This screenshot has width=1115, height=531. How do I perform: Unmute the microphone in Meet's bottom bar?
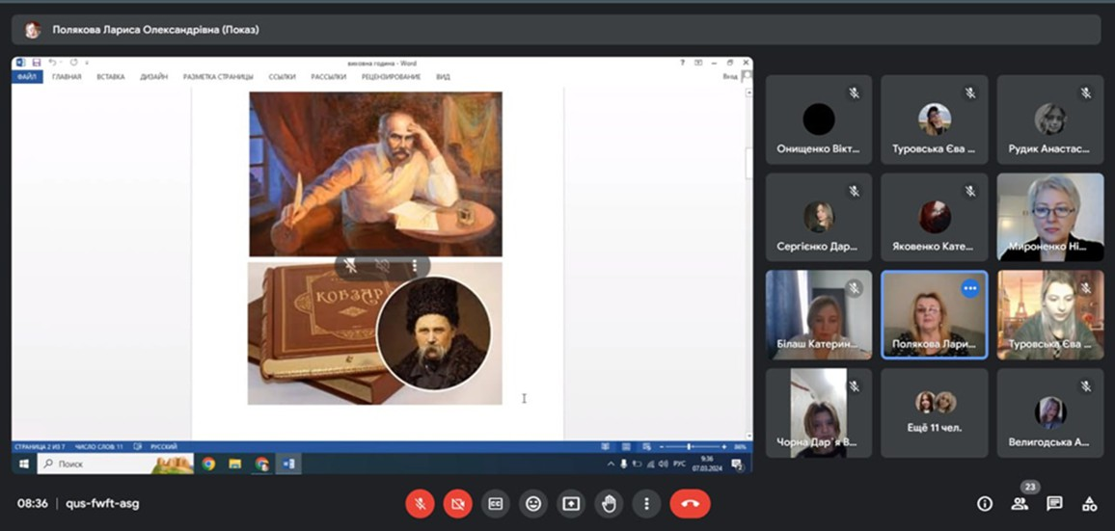coord(421,504)
